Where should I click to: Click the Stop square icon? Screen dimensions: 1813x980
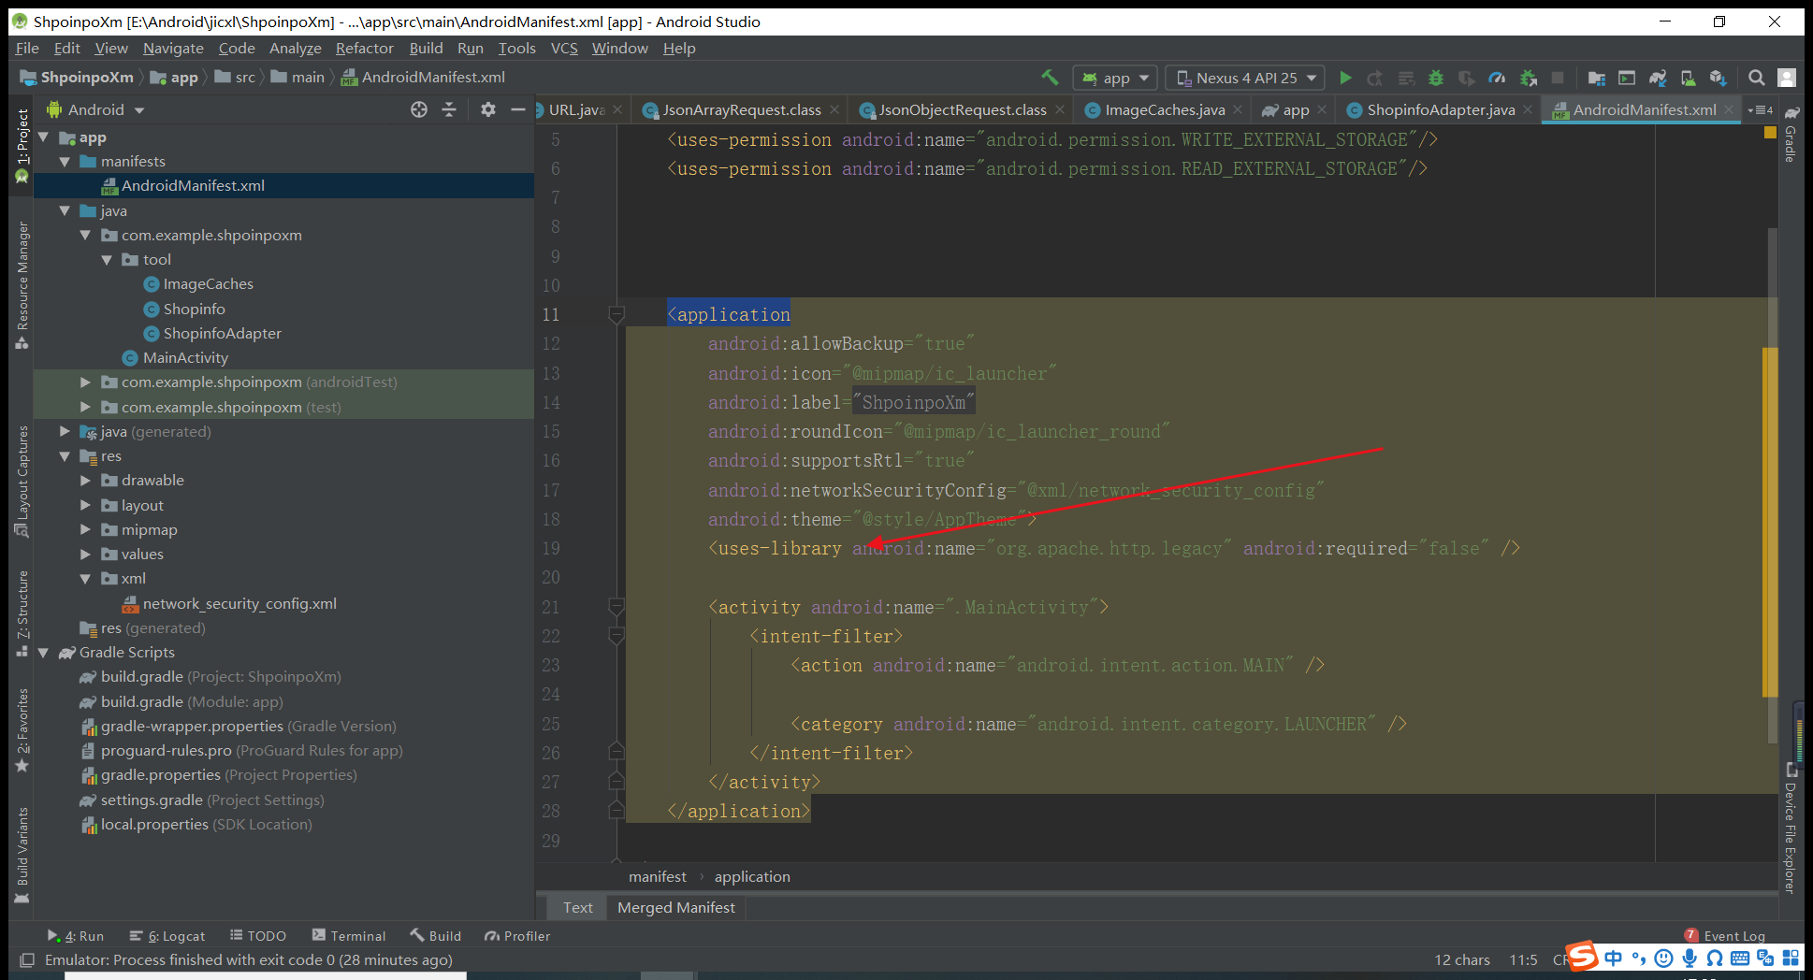click(x=1558, y=78)
